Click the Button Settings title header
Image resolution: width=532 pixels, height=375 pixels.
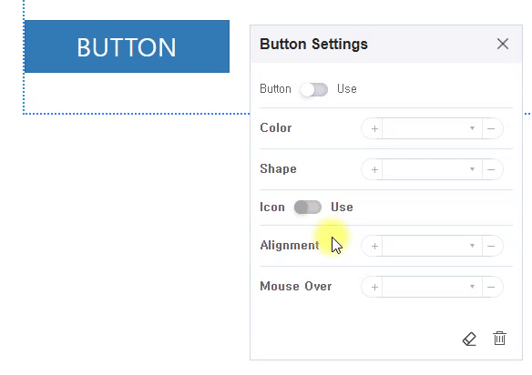pos(313,44)
